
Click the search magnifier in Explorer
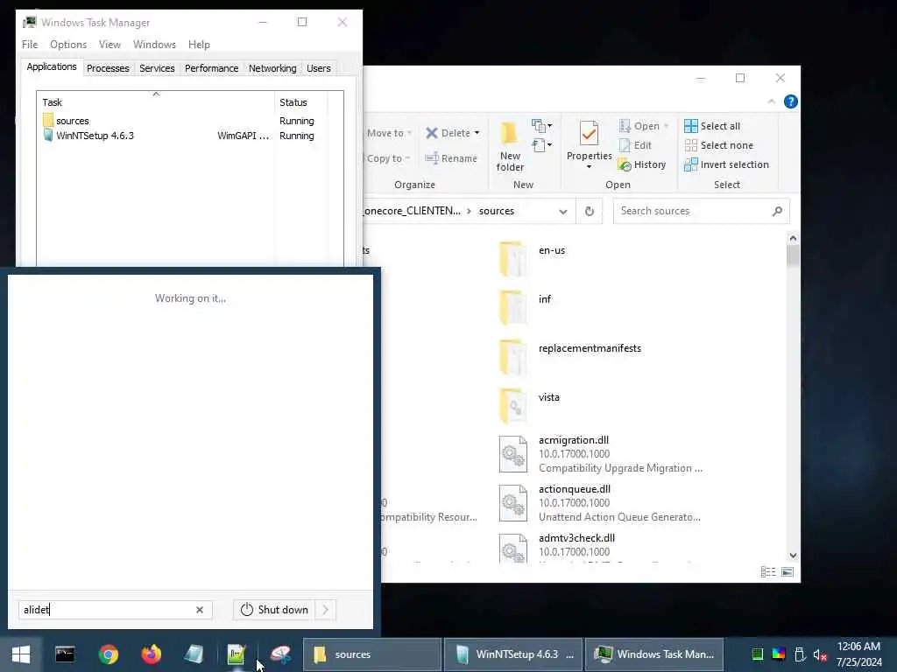pos(777,212)
